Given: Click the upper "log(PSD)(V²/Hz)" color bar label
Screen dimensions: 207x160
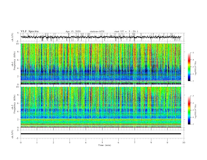Looking at the screenshot, I should [195, 68].
